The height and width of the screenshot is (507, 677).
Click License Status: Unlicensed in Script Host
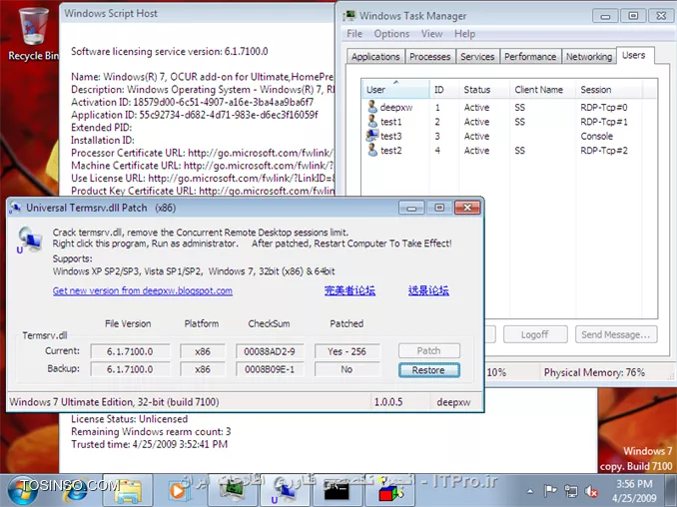point(129,419)
